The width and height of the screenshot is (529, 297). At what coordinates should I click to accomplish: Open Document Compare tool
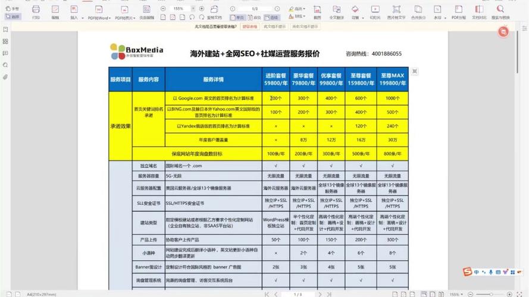pyautogui.click(x=479, y=12)
